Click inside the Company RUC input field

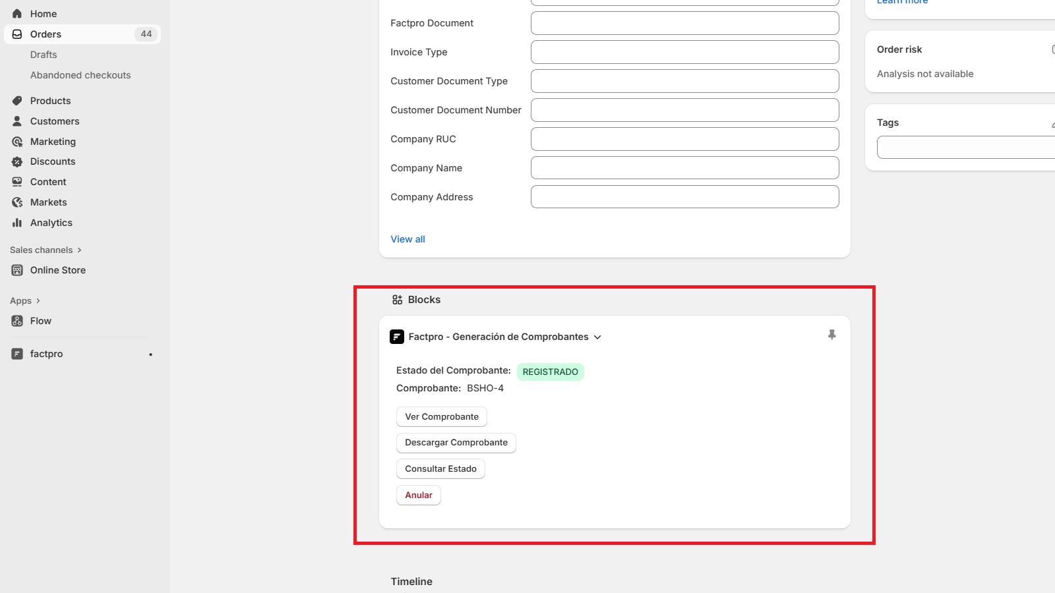point(684,138)
